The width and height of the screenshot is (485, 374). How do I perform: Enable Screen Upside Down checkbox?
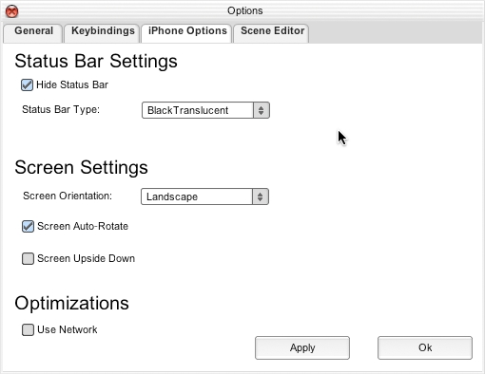click(28, 258)
